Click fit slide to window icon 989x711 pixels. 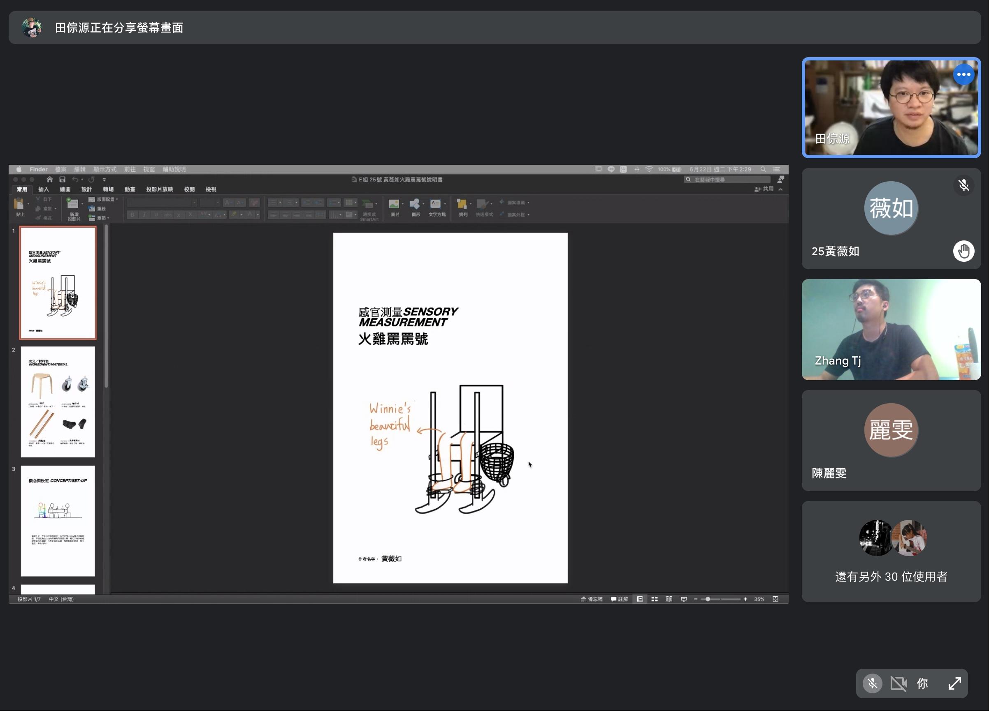(x=775, y=600)
